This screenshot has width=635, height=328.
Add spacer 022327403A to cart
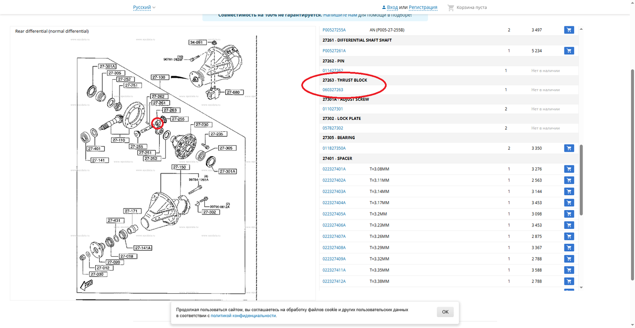[x=569, y=191]
